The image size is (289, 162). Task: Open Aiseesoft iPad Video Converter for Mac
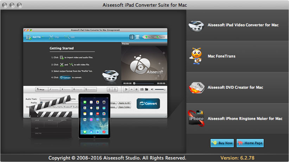click(243, 25)
